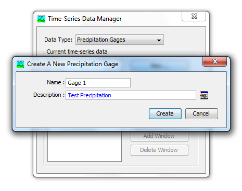Click the empty time window list box
Image resolution: width=242 pixels, height=191 pixels.
point(84,146)
